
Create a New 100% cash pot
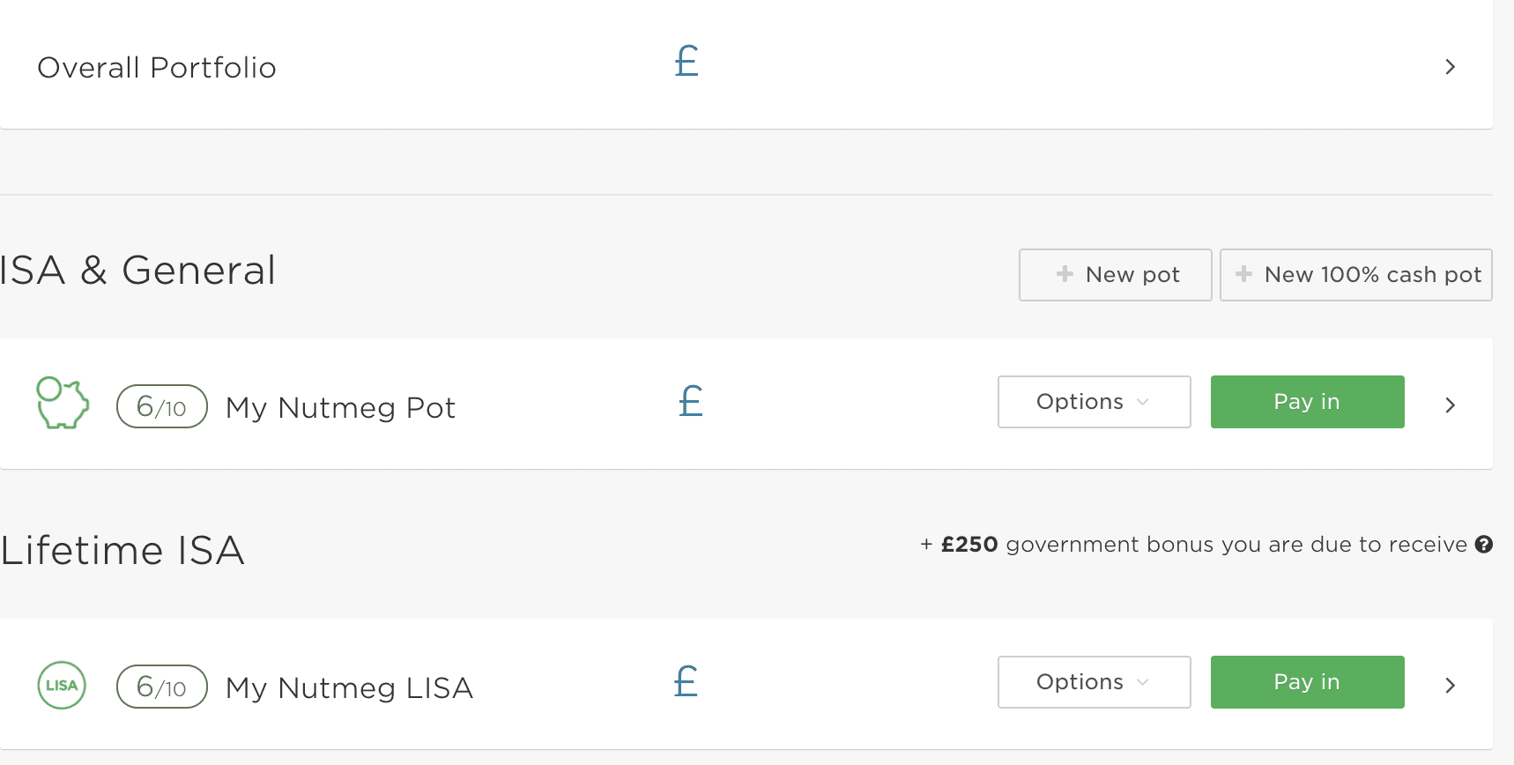[x=1355, y=275]
